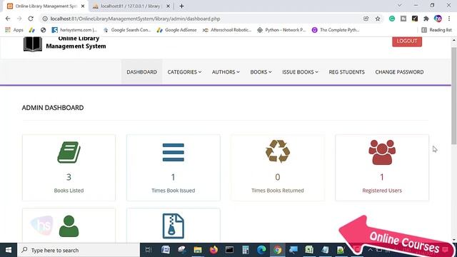Open the Reading list panel
This screenshot has width=457, height=257.
[436, 30]
